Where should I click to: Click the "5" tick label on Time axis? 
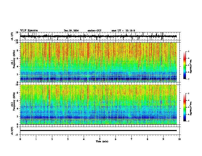click(x=100, y=139)
